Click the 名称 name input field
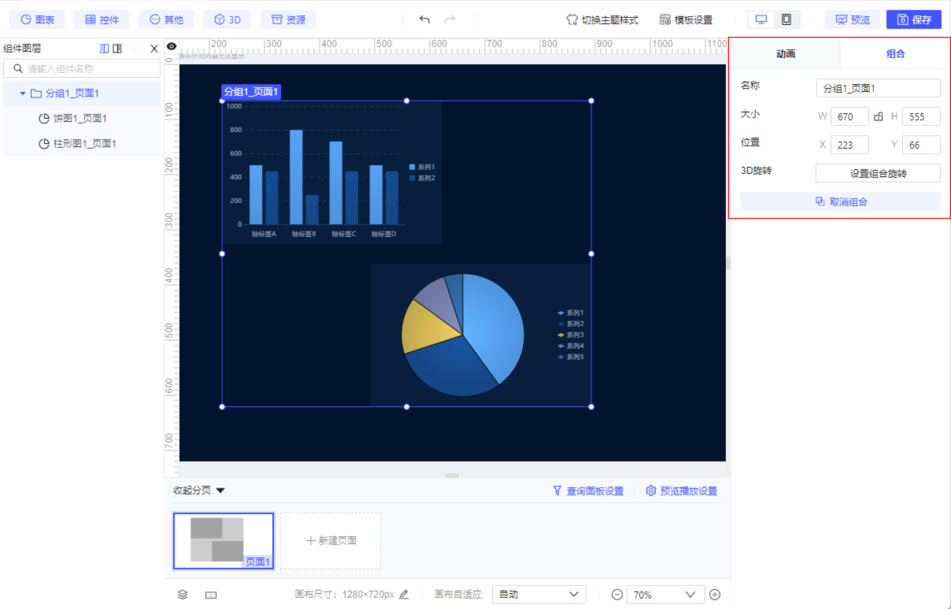Viewport: 951px width, 609px height. (x=878, y=88)
